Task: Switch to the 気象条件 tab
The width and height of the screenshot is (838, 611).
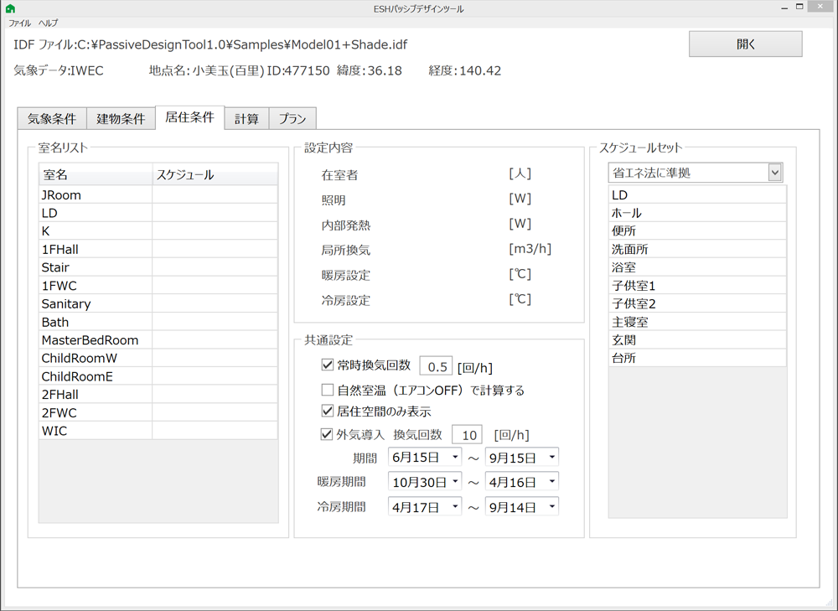Action: (x=52, y=119)
